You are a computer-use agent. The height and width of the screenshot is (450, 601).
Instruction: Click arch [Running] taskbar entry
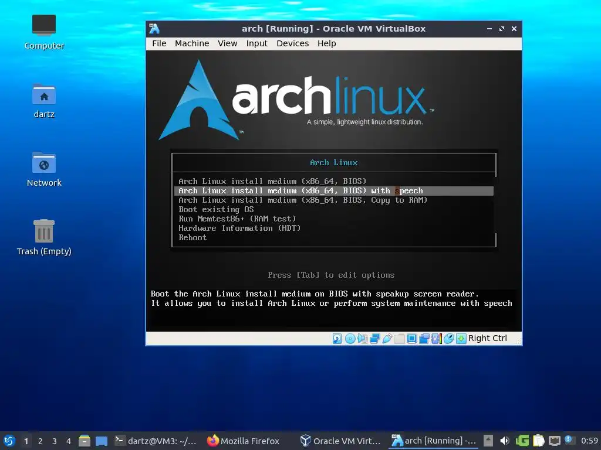[434, 441]
